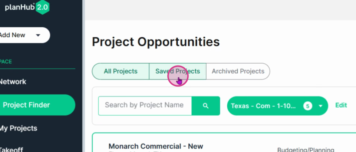Image resolution: width=356 pixels, height=152 pixels.
Task: Focus the Search by Project Name field
Action: [145, 106]
